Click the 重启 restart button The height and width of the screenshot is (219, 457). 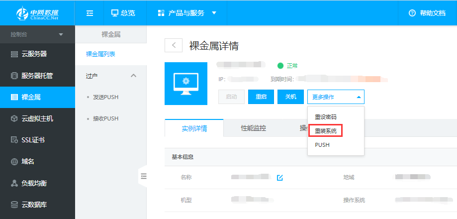261,97
